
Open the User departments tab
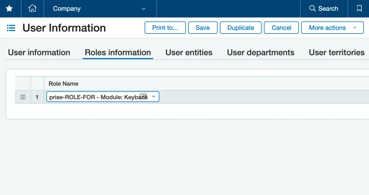(261, 52)
